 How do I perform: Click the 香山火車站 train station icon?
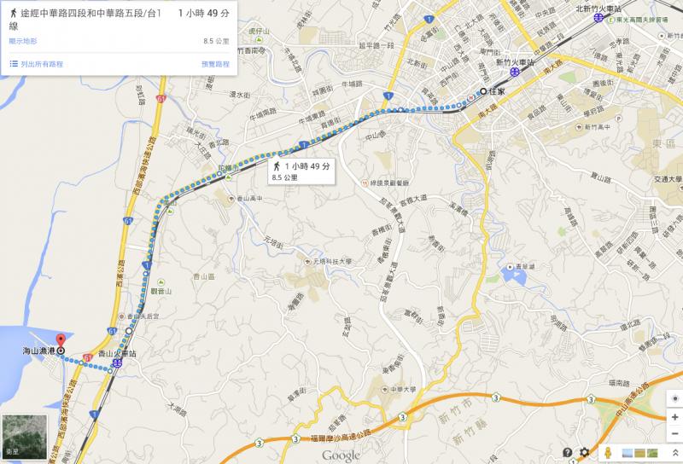[x=117, y=363]
